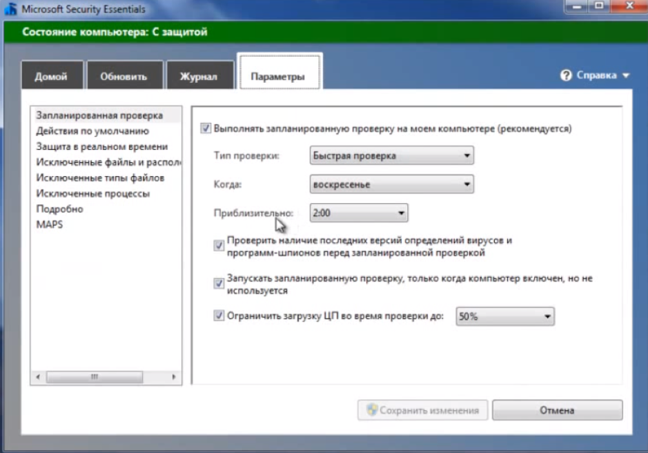
Task: Select Исключенные файлы и расположения item
Action: click(106, 162)
